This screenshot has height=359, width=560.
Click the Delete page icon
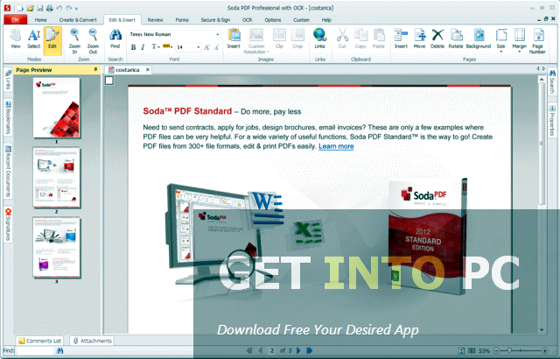[x=437, y=39]
